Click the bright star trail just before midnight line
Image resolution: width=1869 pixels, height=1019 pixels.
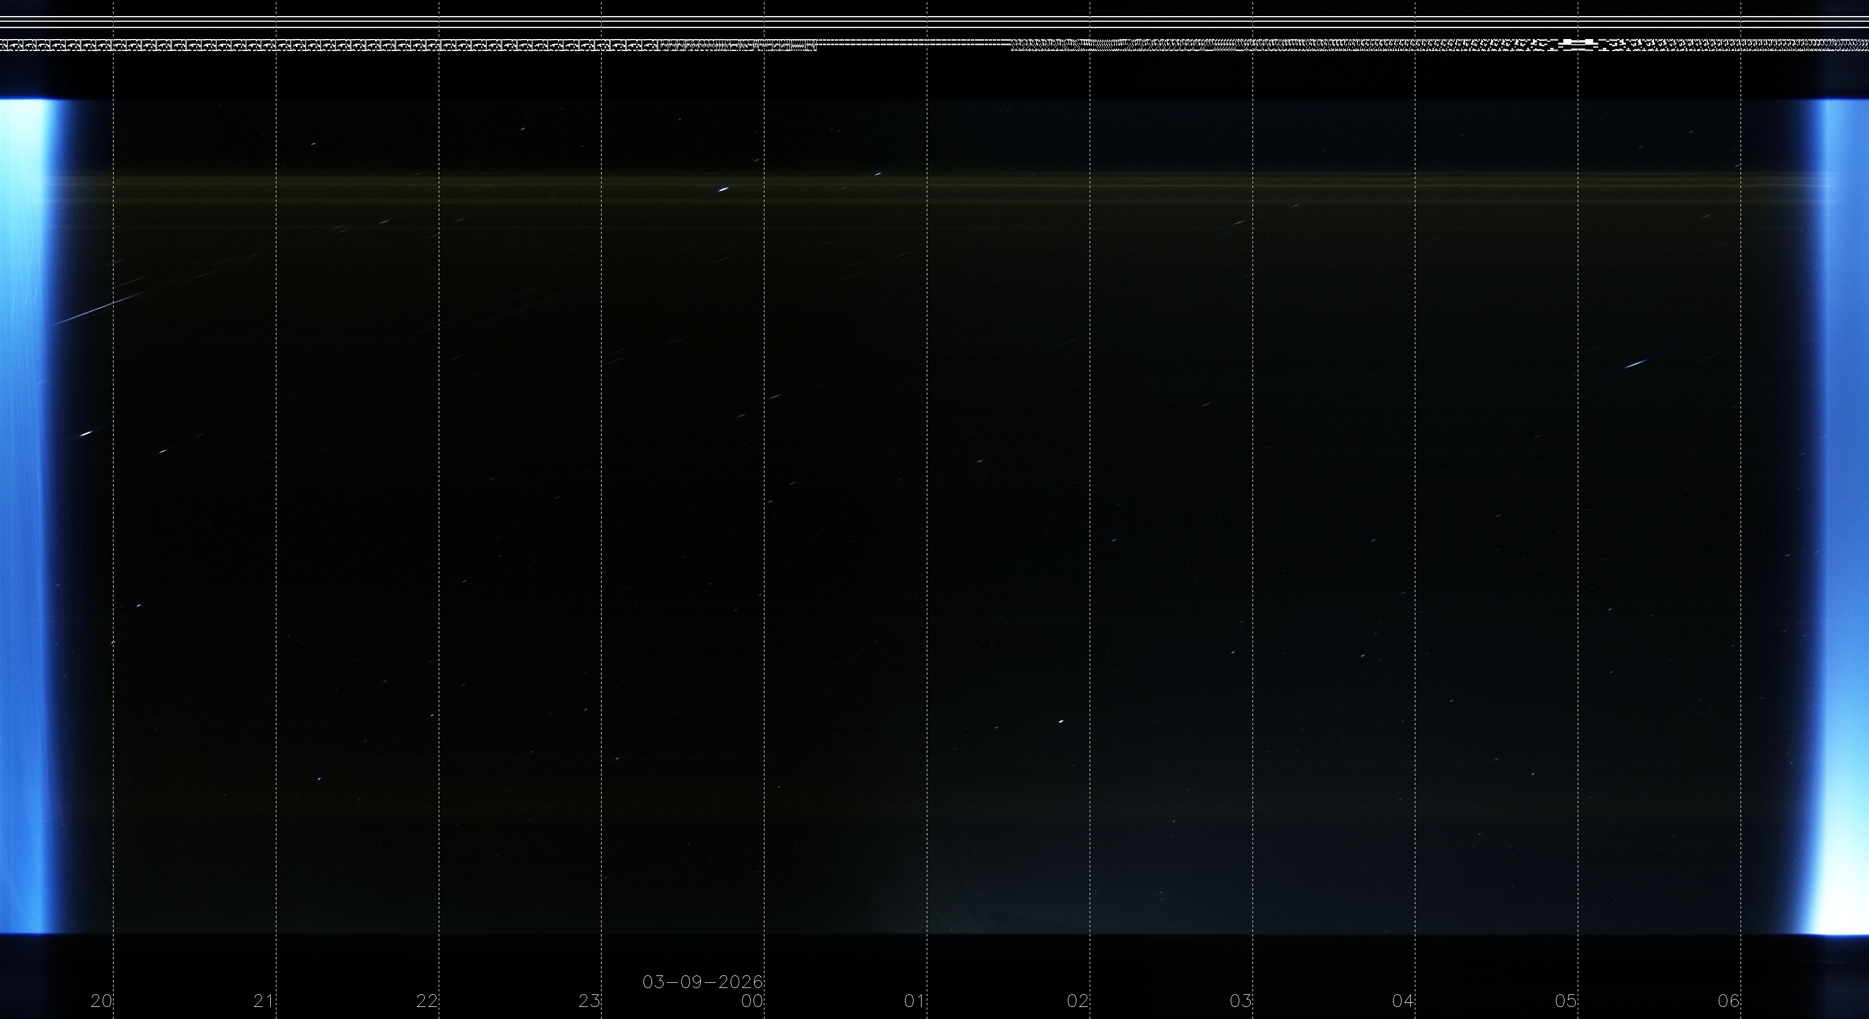pyautogui.click(x=723, y=189)
